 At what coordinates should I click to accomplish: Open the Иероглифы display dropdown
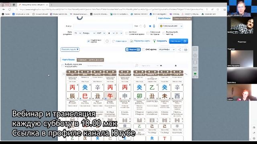tap(167, 50)
